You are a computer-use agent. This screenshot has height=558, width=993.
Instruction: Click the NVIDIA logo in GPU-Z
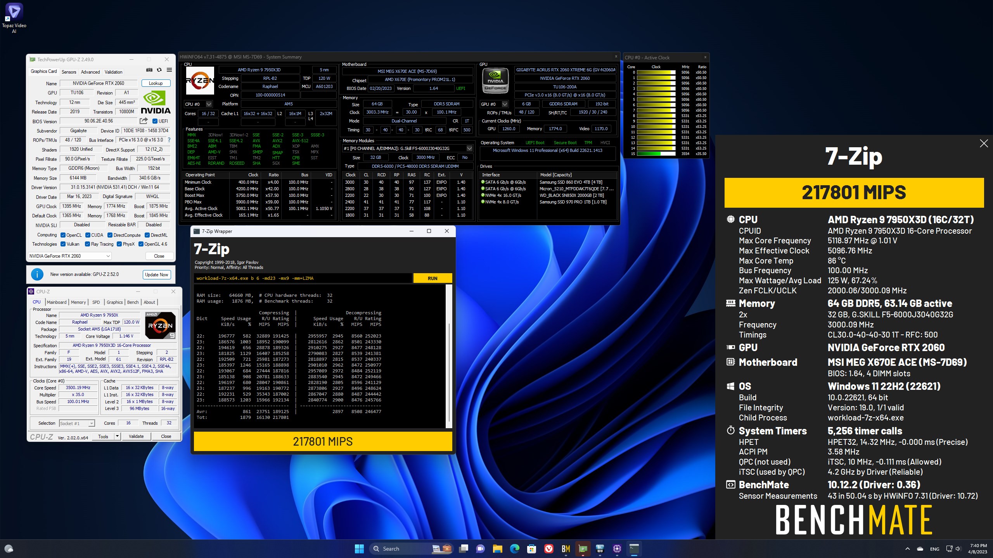tap(156, 102)
